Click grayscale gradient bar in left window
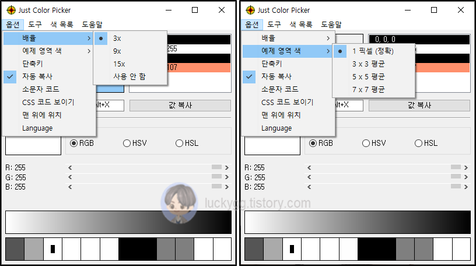 (118, 222)
